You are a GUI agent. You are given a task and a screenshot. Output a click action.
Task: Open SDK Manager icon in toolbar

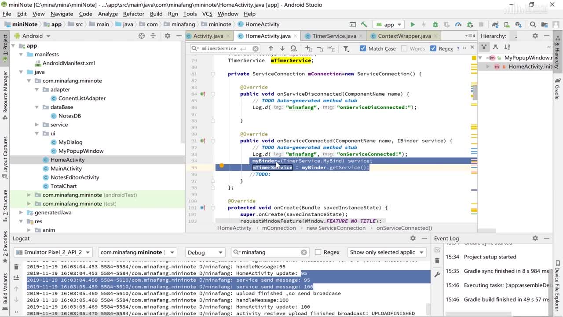coord(518,25)
